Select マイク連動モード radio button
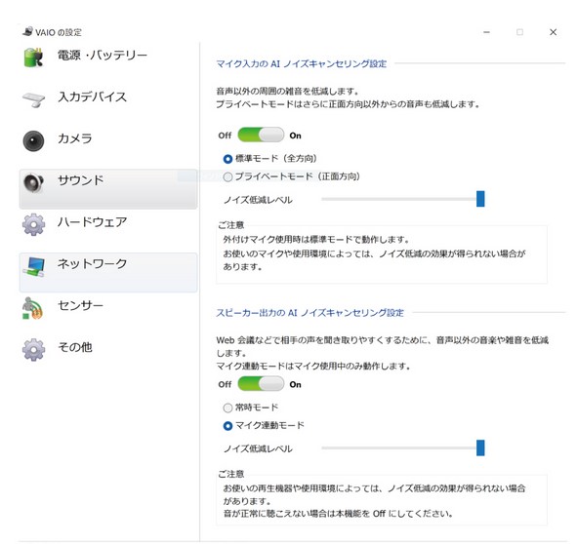 [x=227, y=426]
